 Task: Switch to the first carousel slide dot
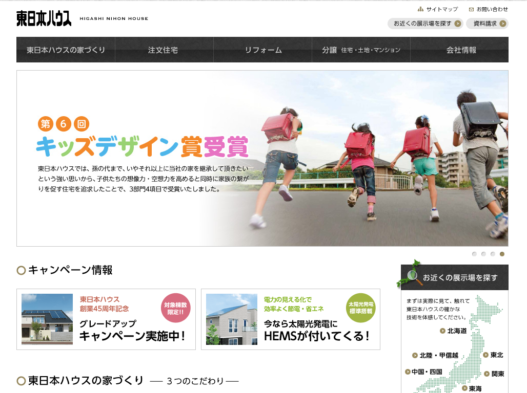click(x=474, y=254)
